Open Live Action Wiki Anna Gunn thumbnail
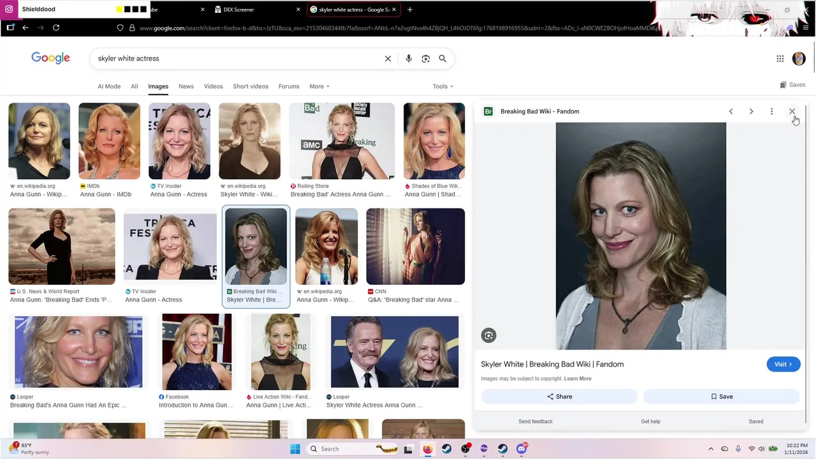 coord(280,351)
